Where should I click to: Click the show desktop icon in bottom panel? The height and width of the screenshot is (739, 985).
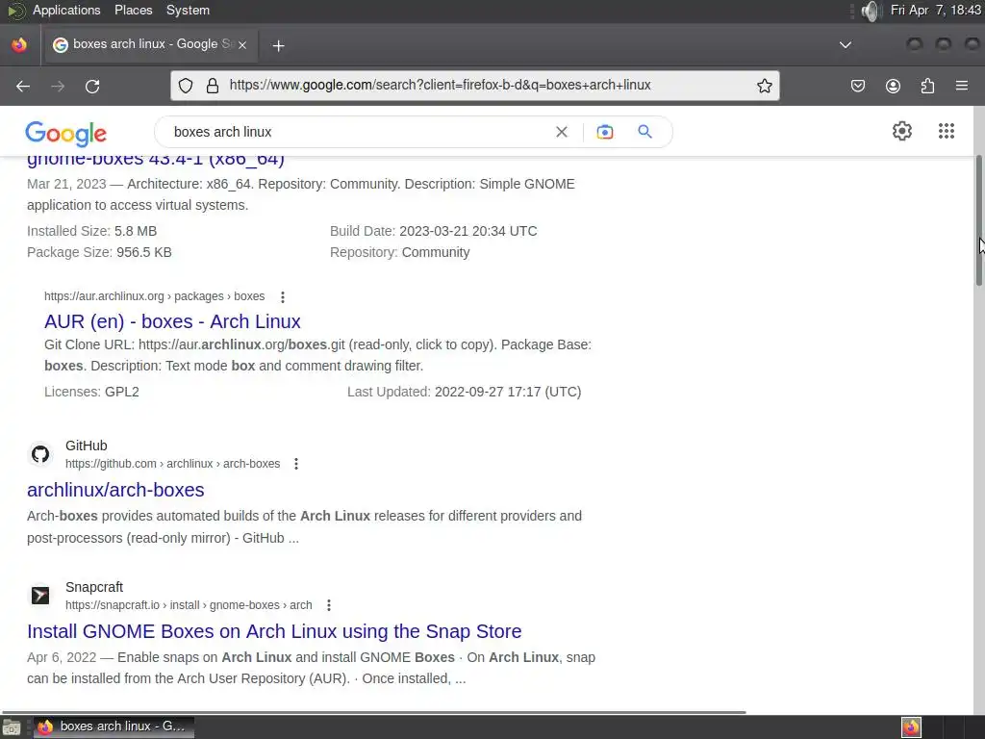coord(12,727)
